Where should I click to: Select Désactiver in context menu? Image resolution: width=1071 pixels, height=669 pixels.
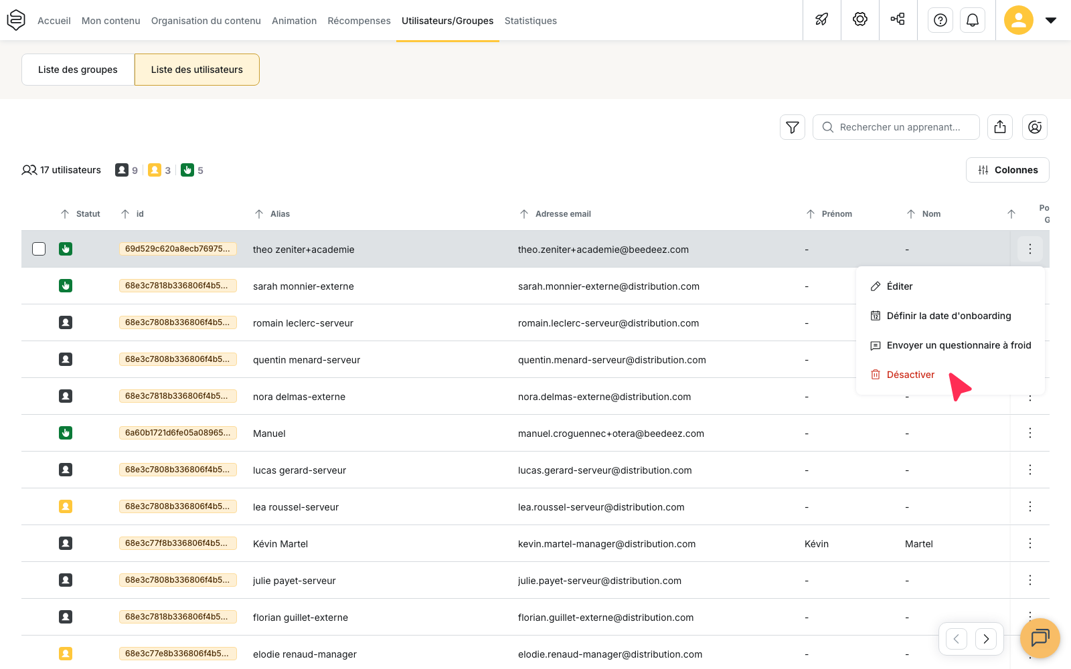pyautogui.click(x=951, y=375)
